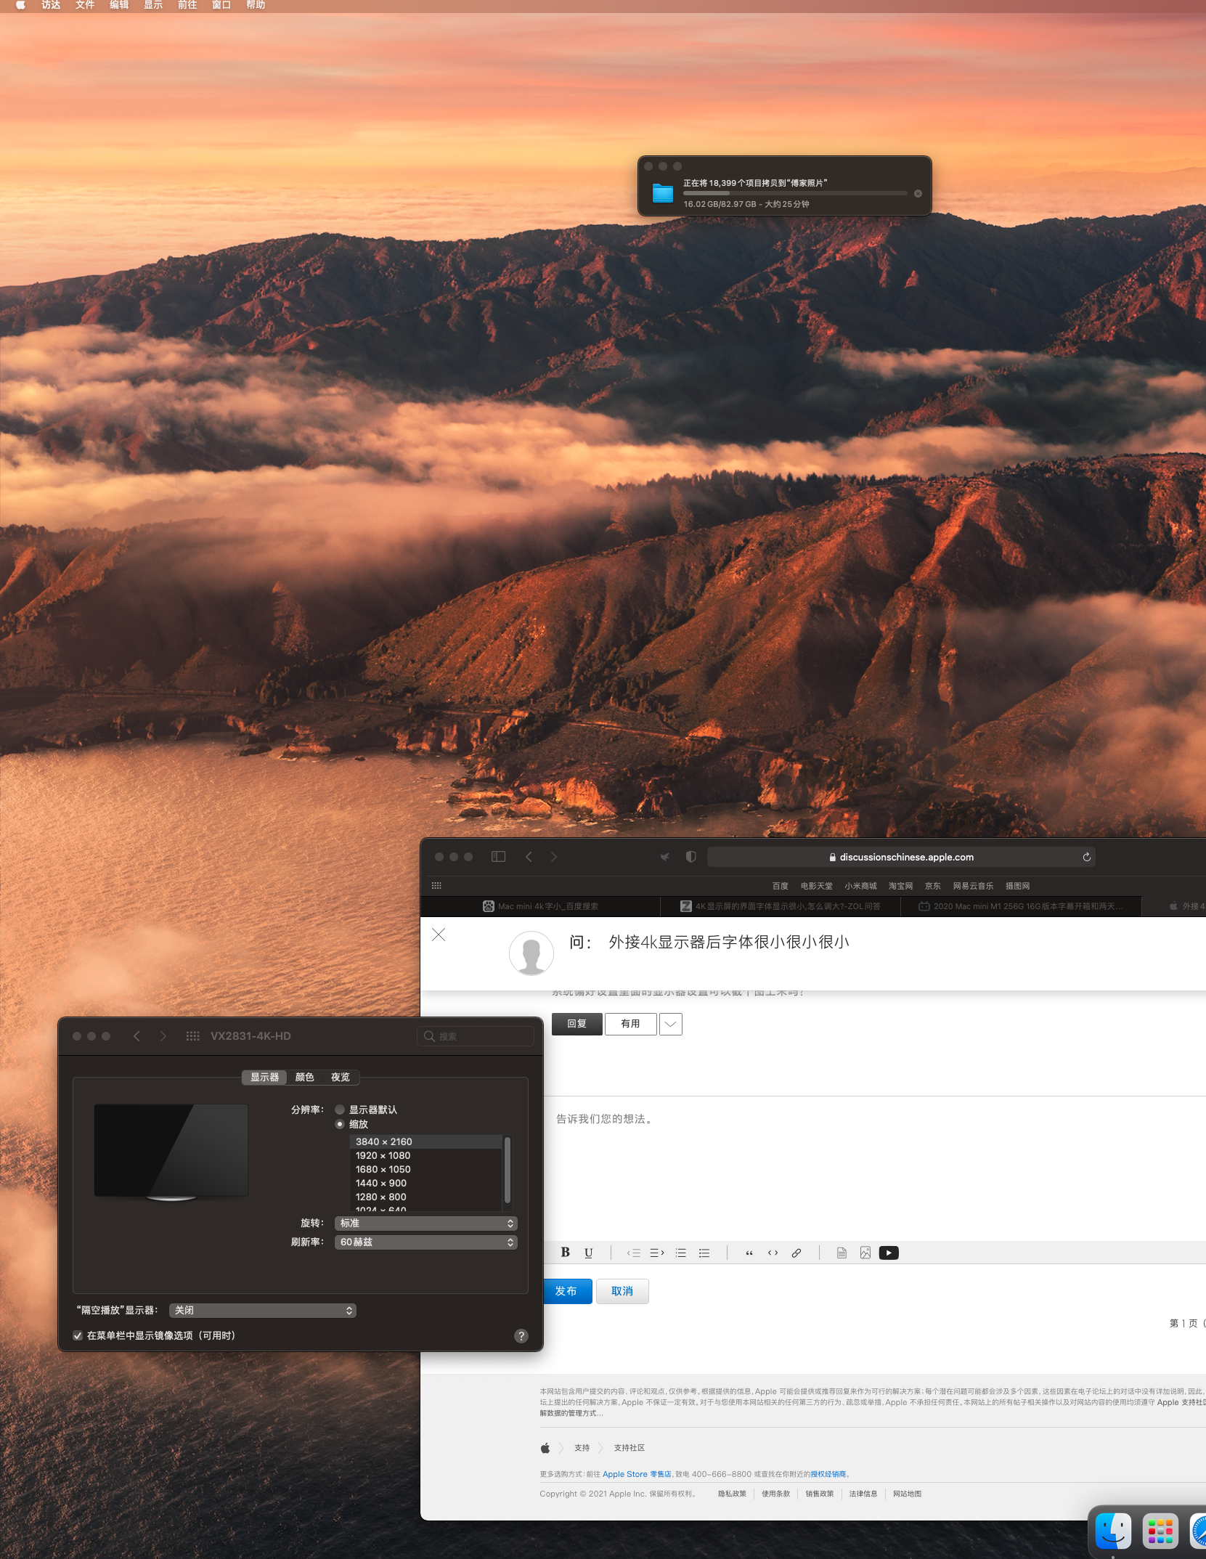The height and width of the screenshot is (1559, 1206).
Task: Open the 淘宝网 bookmark in favorites bar
Action: click(x=901, y=886)
